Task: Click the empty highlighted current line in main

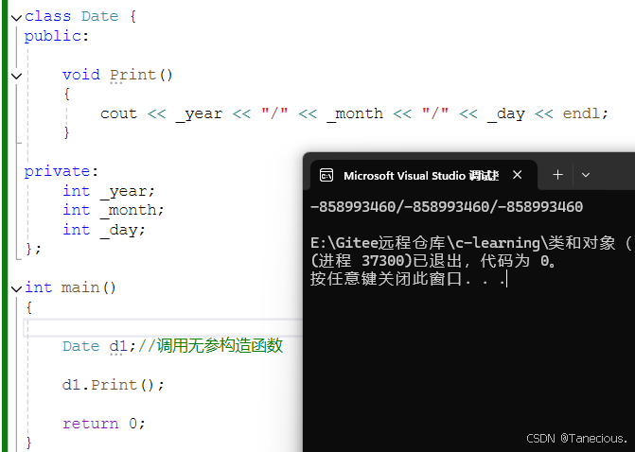Action: 163,327
